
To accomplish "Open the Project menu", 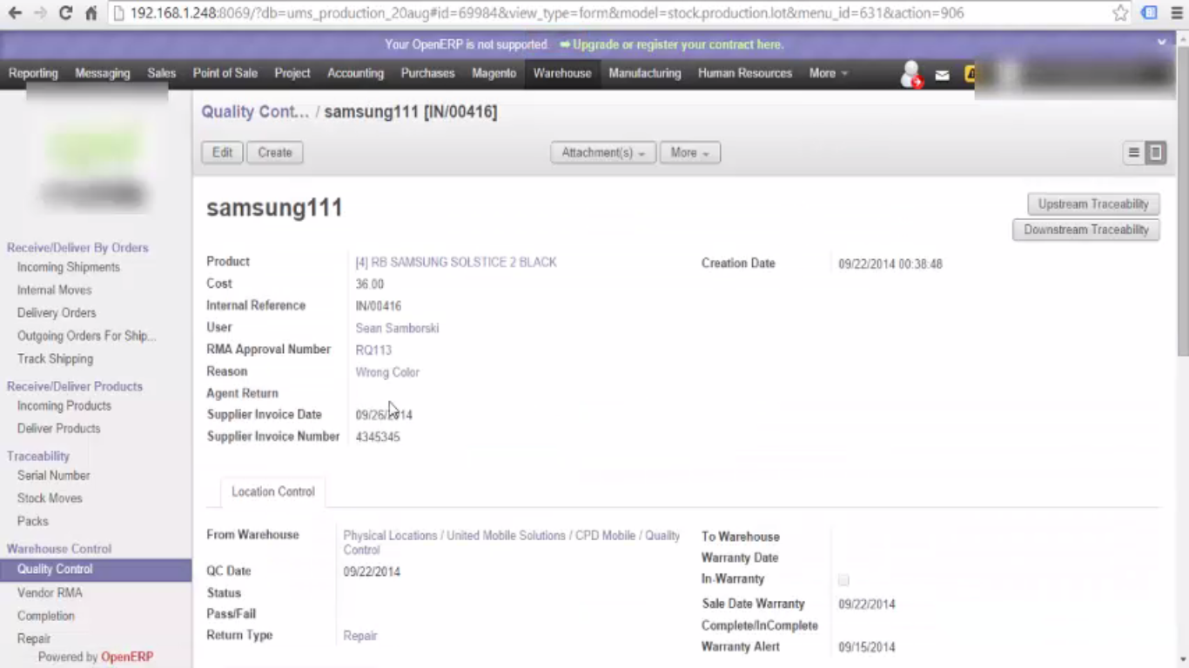I will tap(292, 73).
